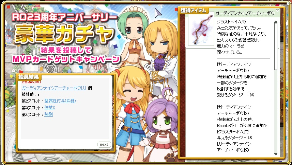Click the item description scrollbar handle
The width and height of the screenshot is (292, 165).
coord(276,47)
